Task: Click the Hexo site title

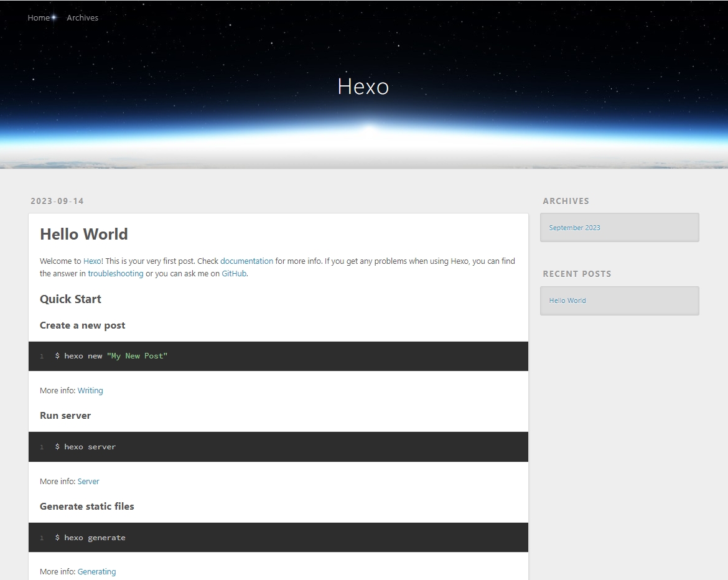Action: (x=363, y=87)
